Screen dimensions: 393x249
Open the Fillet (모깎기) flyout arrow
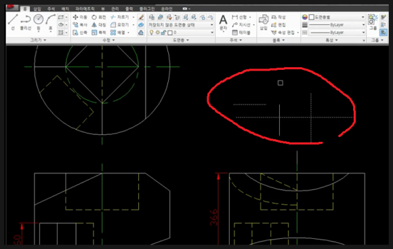(x=133, y=25)
